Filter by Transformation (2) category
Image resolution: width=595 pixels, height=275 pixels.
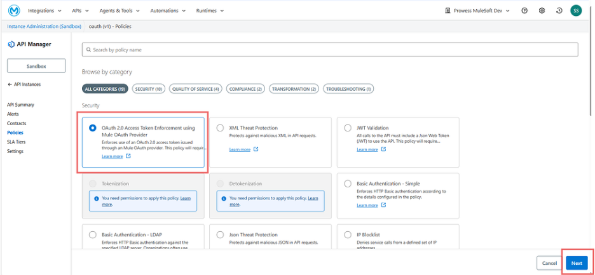(x=294, y=89)
